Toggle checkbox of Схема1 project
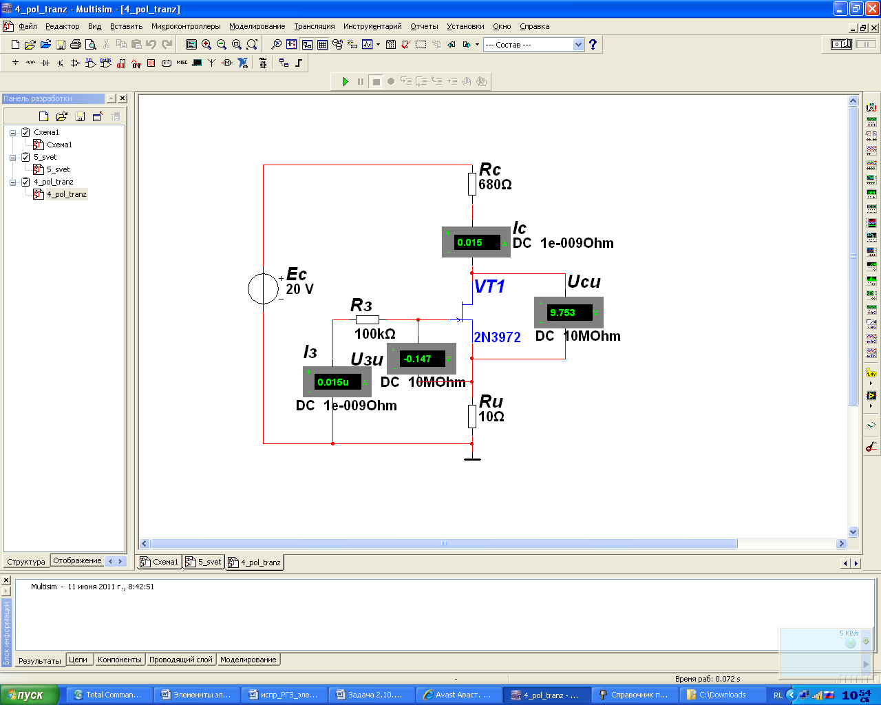 click(25, 132)
